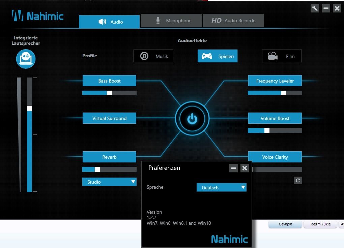
Task: Click the Resim Yükle button
Action: point(320,224)
